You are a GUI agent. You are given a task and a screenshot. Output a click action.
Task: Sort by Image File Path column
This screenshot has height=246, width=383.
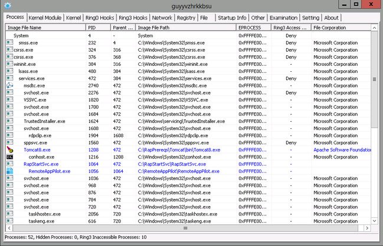click(185, 28)
